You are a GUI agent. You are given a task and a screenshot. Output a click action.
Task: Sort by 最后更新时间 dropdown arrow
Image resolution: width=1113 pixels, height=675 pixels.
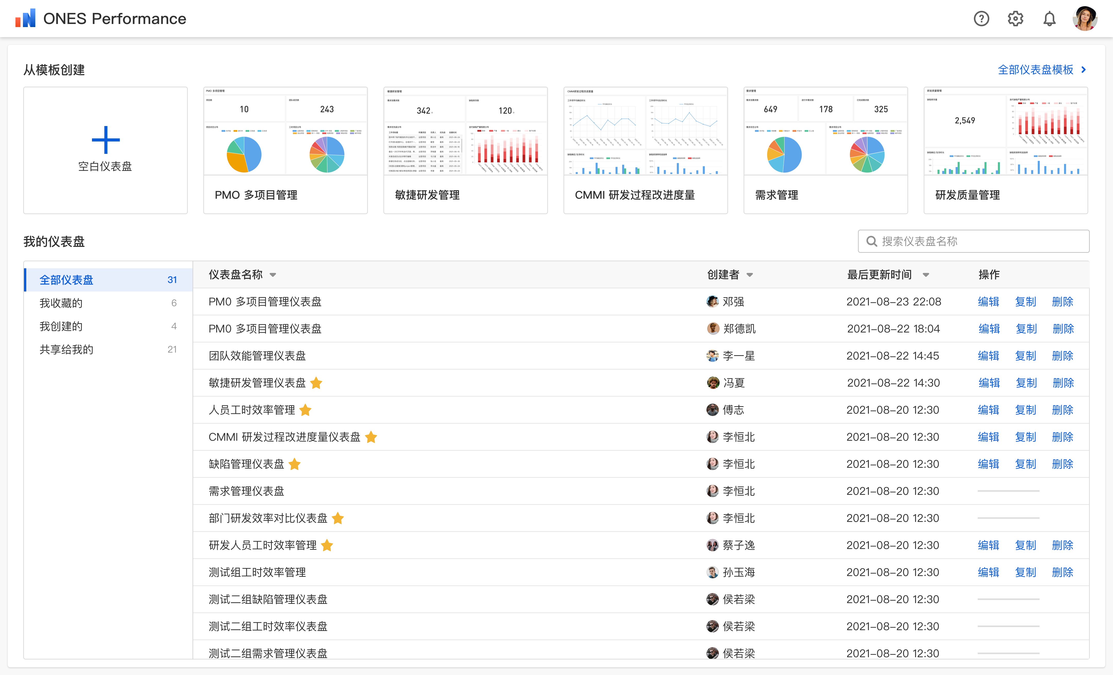(925, 275)
